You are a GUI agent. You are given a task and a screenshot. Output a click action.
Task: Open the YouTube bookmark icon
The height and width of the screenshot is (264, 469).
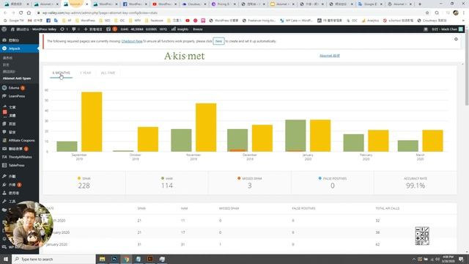188,21
